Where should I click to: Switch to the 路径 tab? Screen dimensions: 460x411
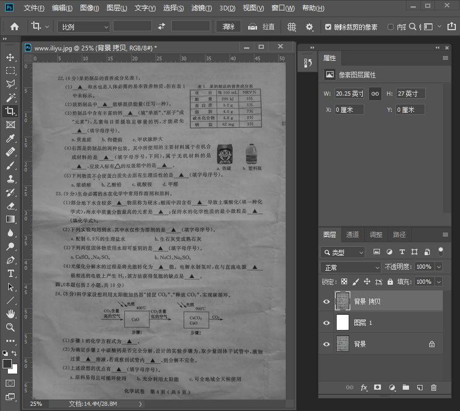(x=399, y=235)
